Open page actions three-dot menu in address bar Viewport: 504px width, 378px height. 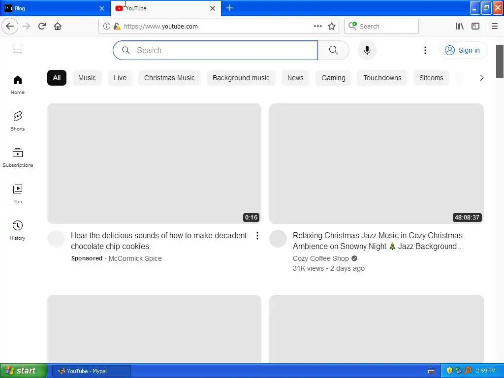coord(318,27)
